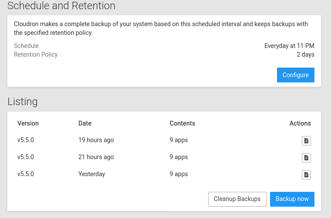
Task: Click the Schedule and Retention heading
Action: click(61, 6)
